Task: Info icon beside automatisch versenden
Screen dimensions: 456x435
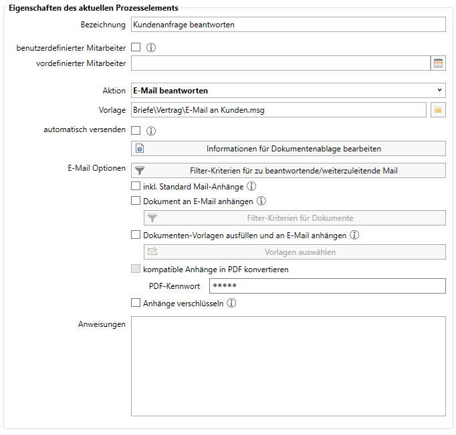Action: tap(151, 131)
